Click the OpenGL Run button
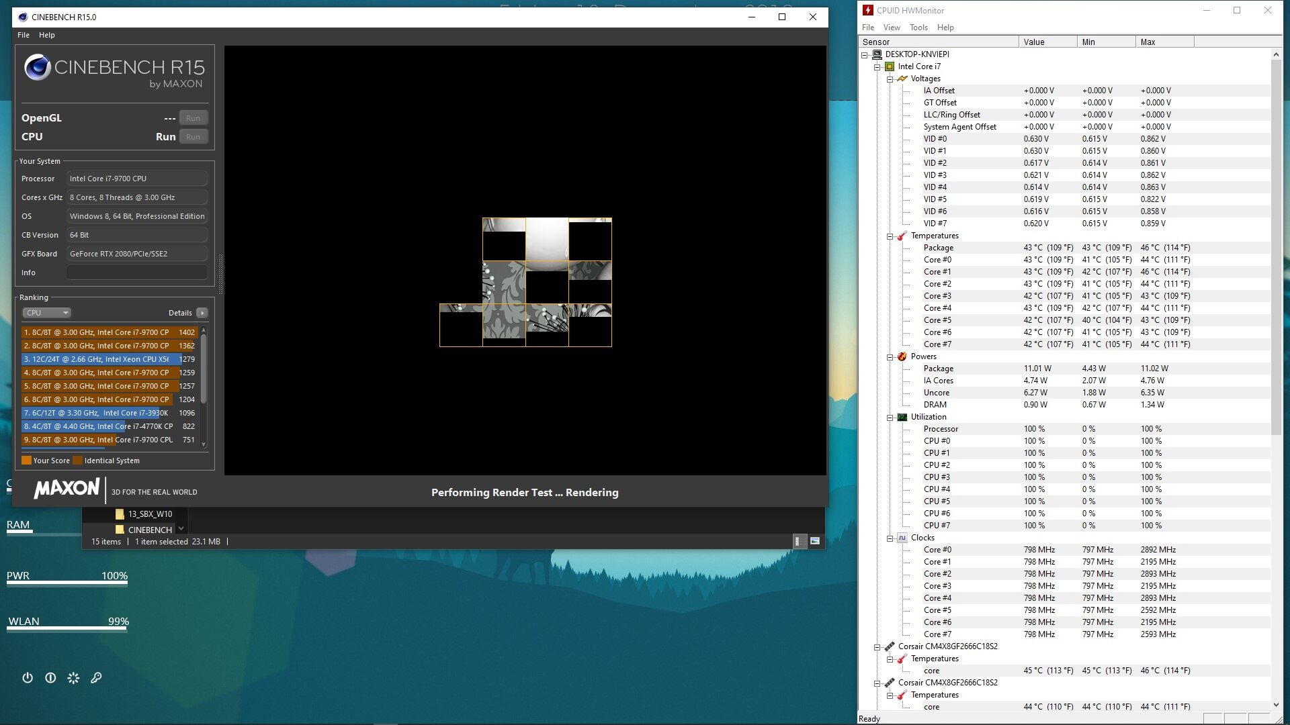Screen dimensions: 1290x725 point(193,118)
